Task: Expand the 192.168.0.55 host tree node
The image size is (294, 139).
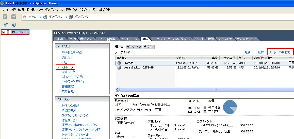Action: point(3,32)
